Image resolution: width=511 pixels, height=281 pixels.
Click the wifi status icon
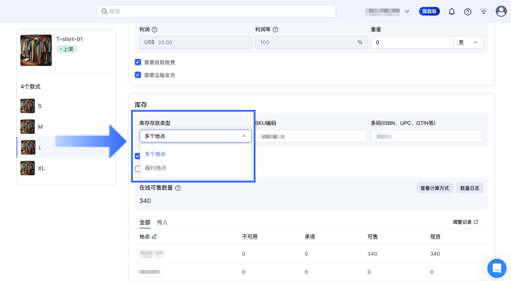(x=483, y=12)
